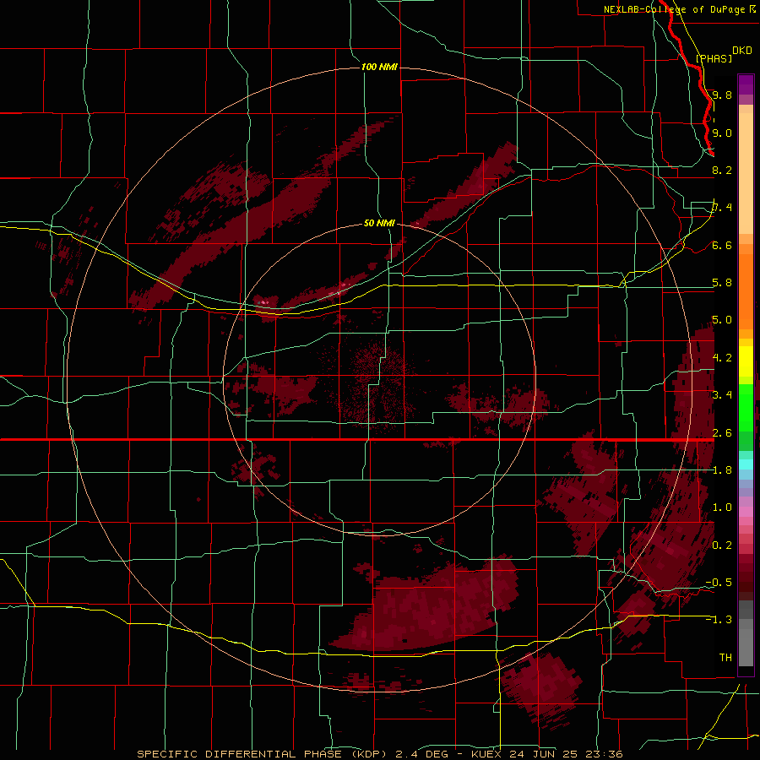Screen dimensions: 760x760
Task: Click the 2.4 DEG elevation angle text
Action: [421, 754]
